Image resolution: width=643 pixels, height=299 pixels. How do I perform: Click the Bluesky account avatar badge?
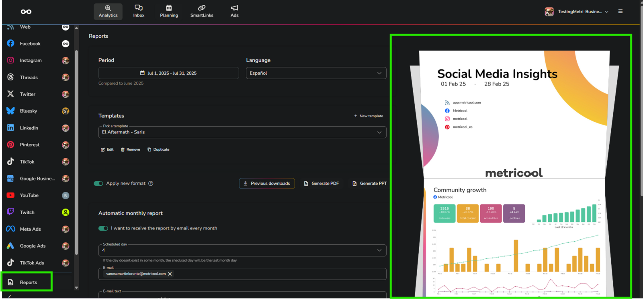(x=66, y=111)
